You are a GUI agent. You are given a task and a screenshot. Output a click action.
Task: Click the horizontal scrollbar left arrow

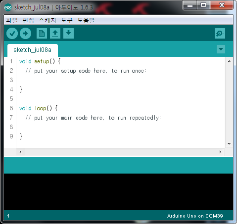click(20, 152)
